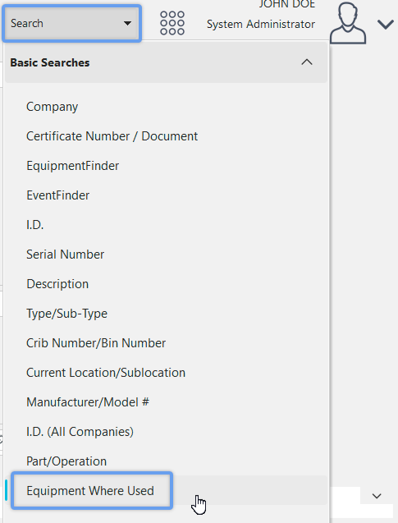Choose Manufacturer/Model # search
The image size is (398, 523).
(x=88, y=402)
